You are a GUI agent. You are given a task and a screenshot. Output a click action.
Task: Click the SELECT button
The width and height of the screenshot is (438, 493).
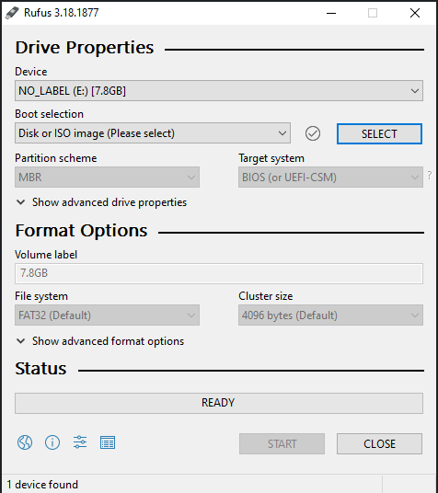(379, 134)
